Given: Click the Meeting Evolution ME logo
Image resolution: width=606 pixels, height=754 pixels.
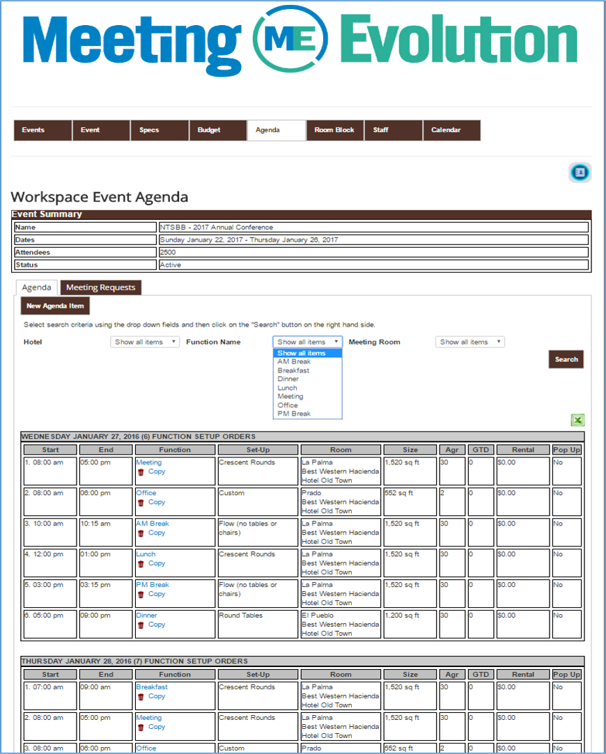Looking at the screenshot, I should (290, 39).
